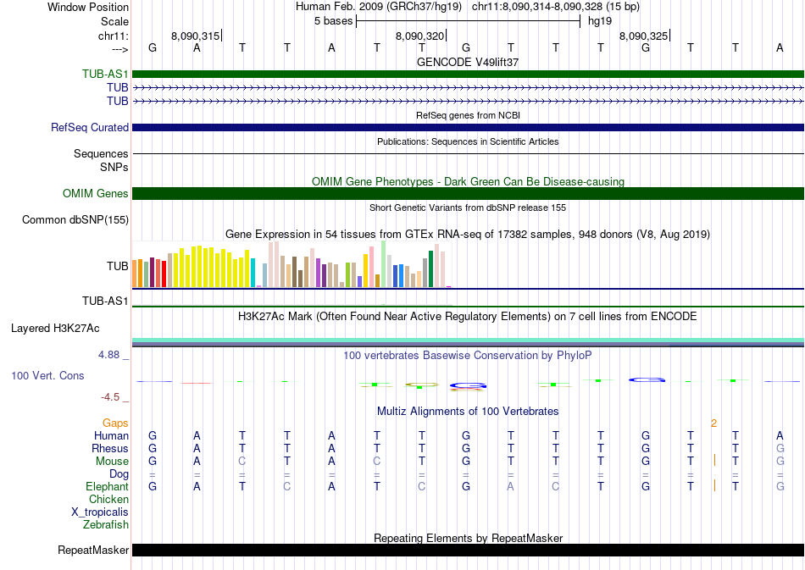Click the -4.5 PhyloP lower scale value
Viewport: 805px width, 570px height.
(110, 397)
